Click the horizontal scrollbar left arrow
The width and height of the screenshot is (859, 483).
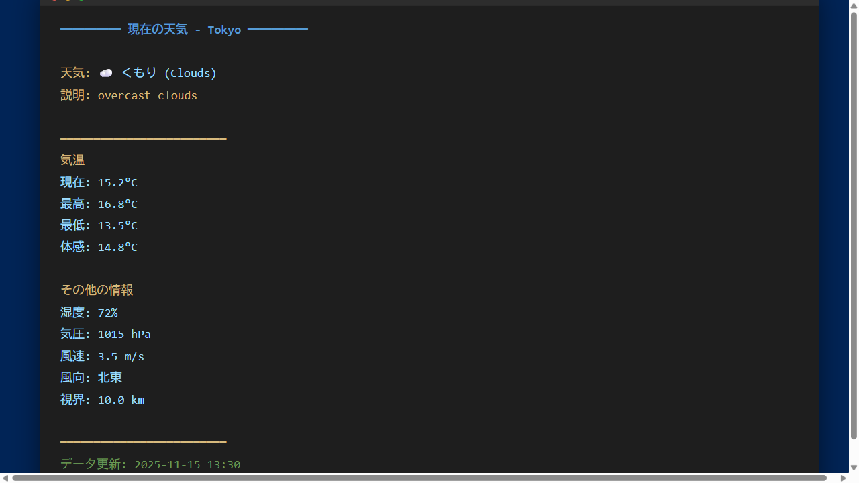click(5, 478)
